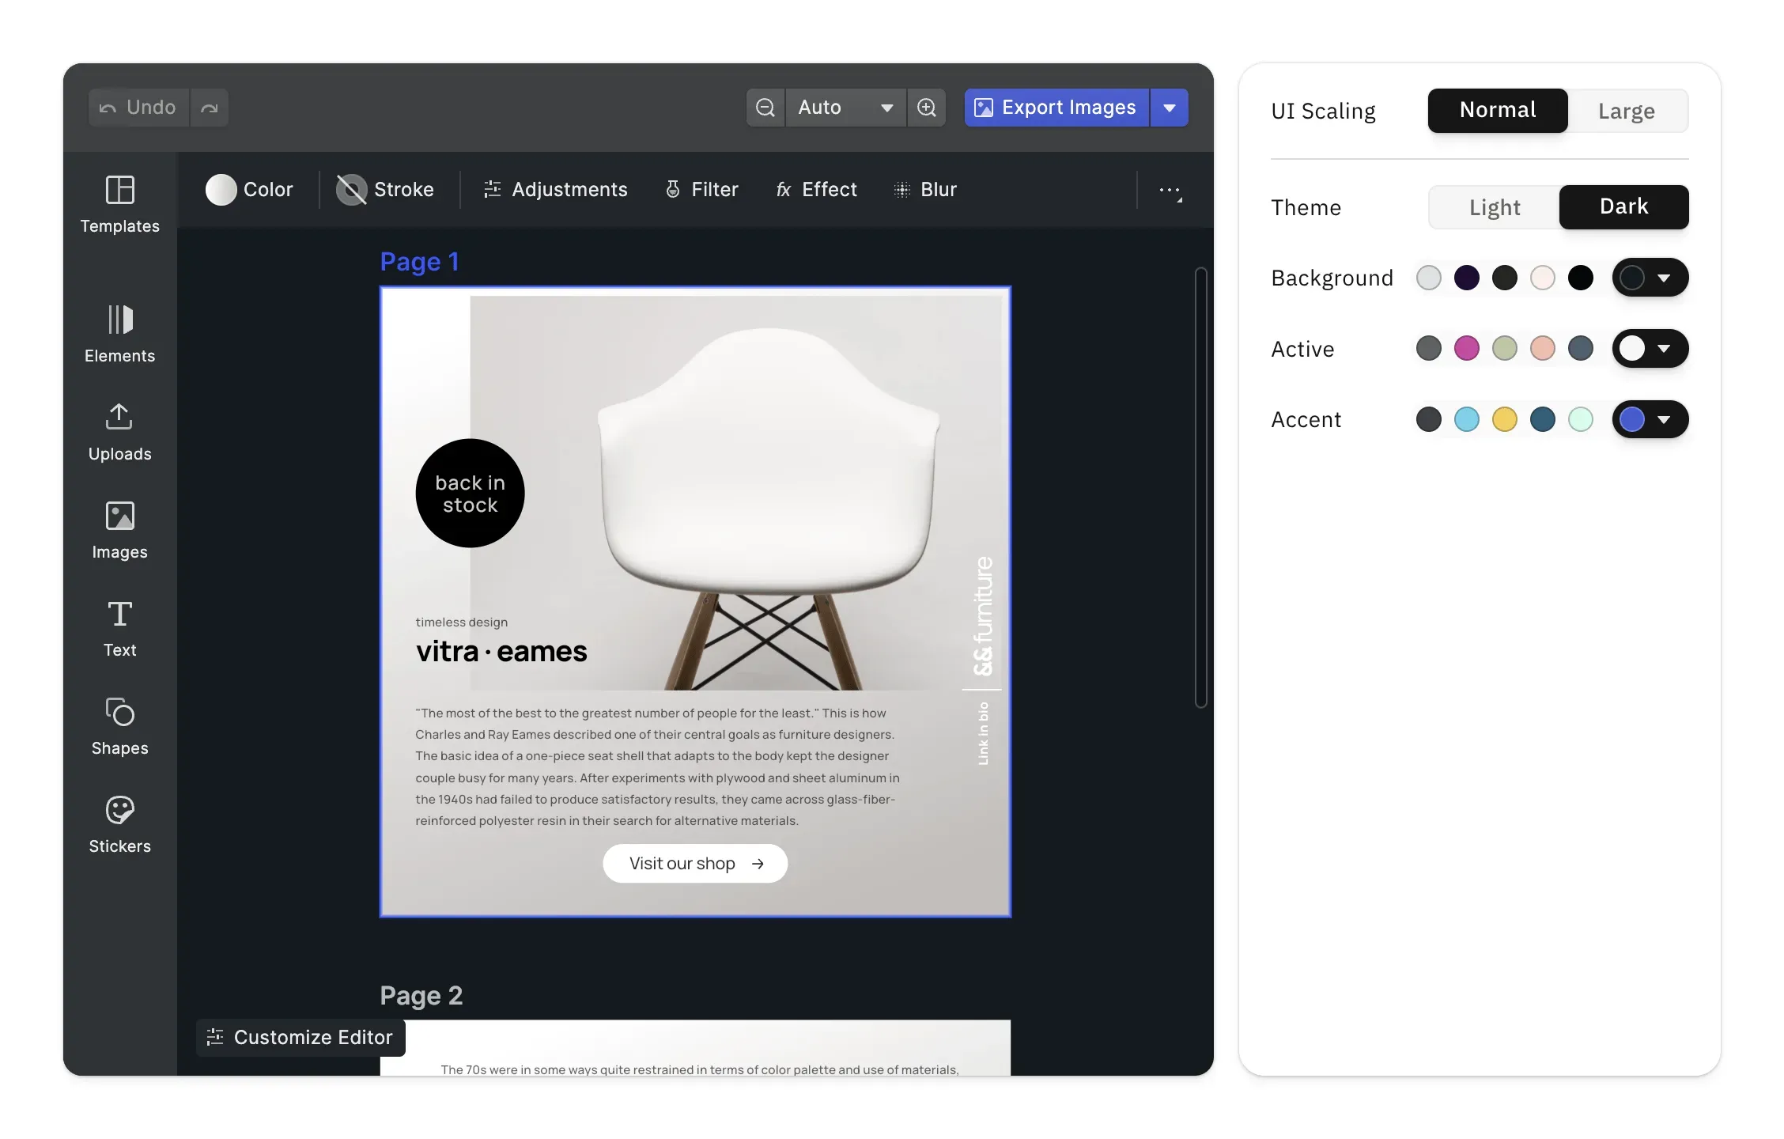The width and height of the screenshot is (1784, 1139).
Task: Open the Adjustments panel
Action: (x=555, y=190)
